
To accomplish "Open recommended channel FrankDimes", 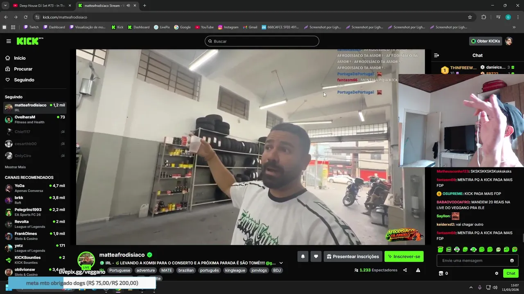I will (35, 236).
